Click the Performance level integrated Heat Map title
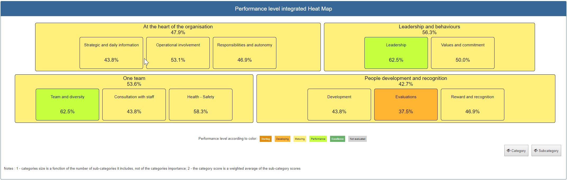The width and height of the screenshot is (567, 180). [283, 8]
